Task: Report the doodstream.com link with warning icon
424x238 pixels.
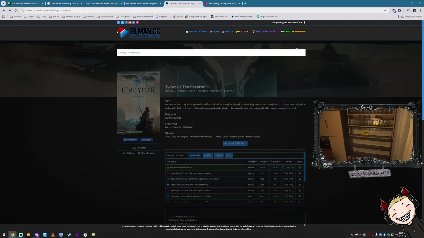Action: 300,179
